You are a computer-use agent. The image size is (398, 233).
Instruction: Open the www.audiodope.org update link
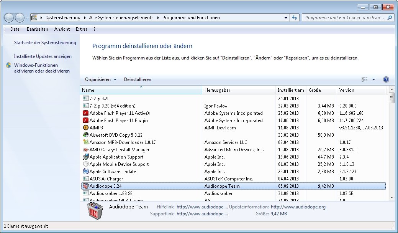click(x=298, y=207)
